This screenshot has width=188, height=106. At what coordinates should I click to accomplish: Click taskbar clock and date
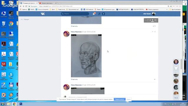coord(183,104)
